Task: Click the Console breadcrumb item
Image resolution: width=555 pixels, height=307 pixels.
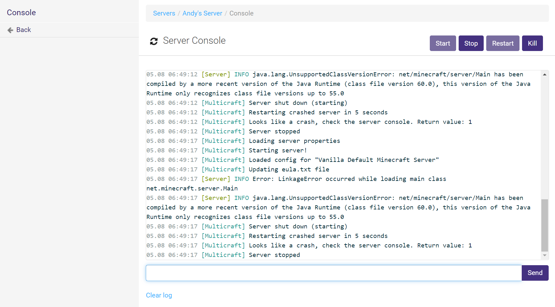Action: [242, 13]
